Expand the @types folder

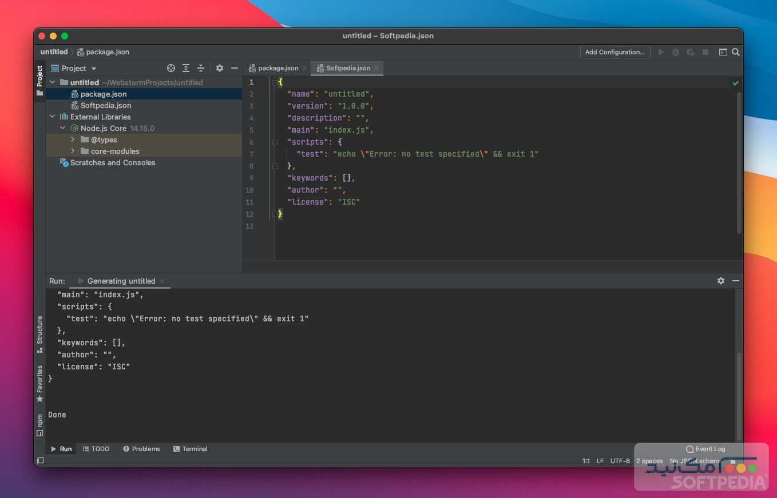(72, 140)
